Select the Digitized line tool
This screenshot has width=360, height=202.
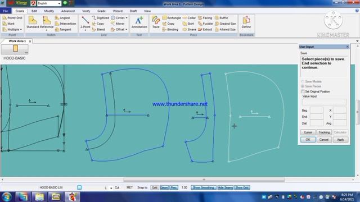click(101, 18)
